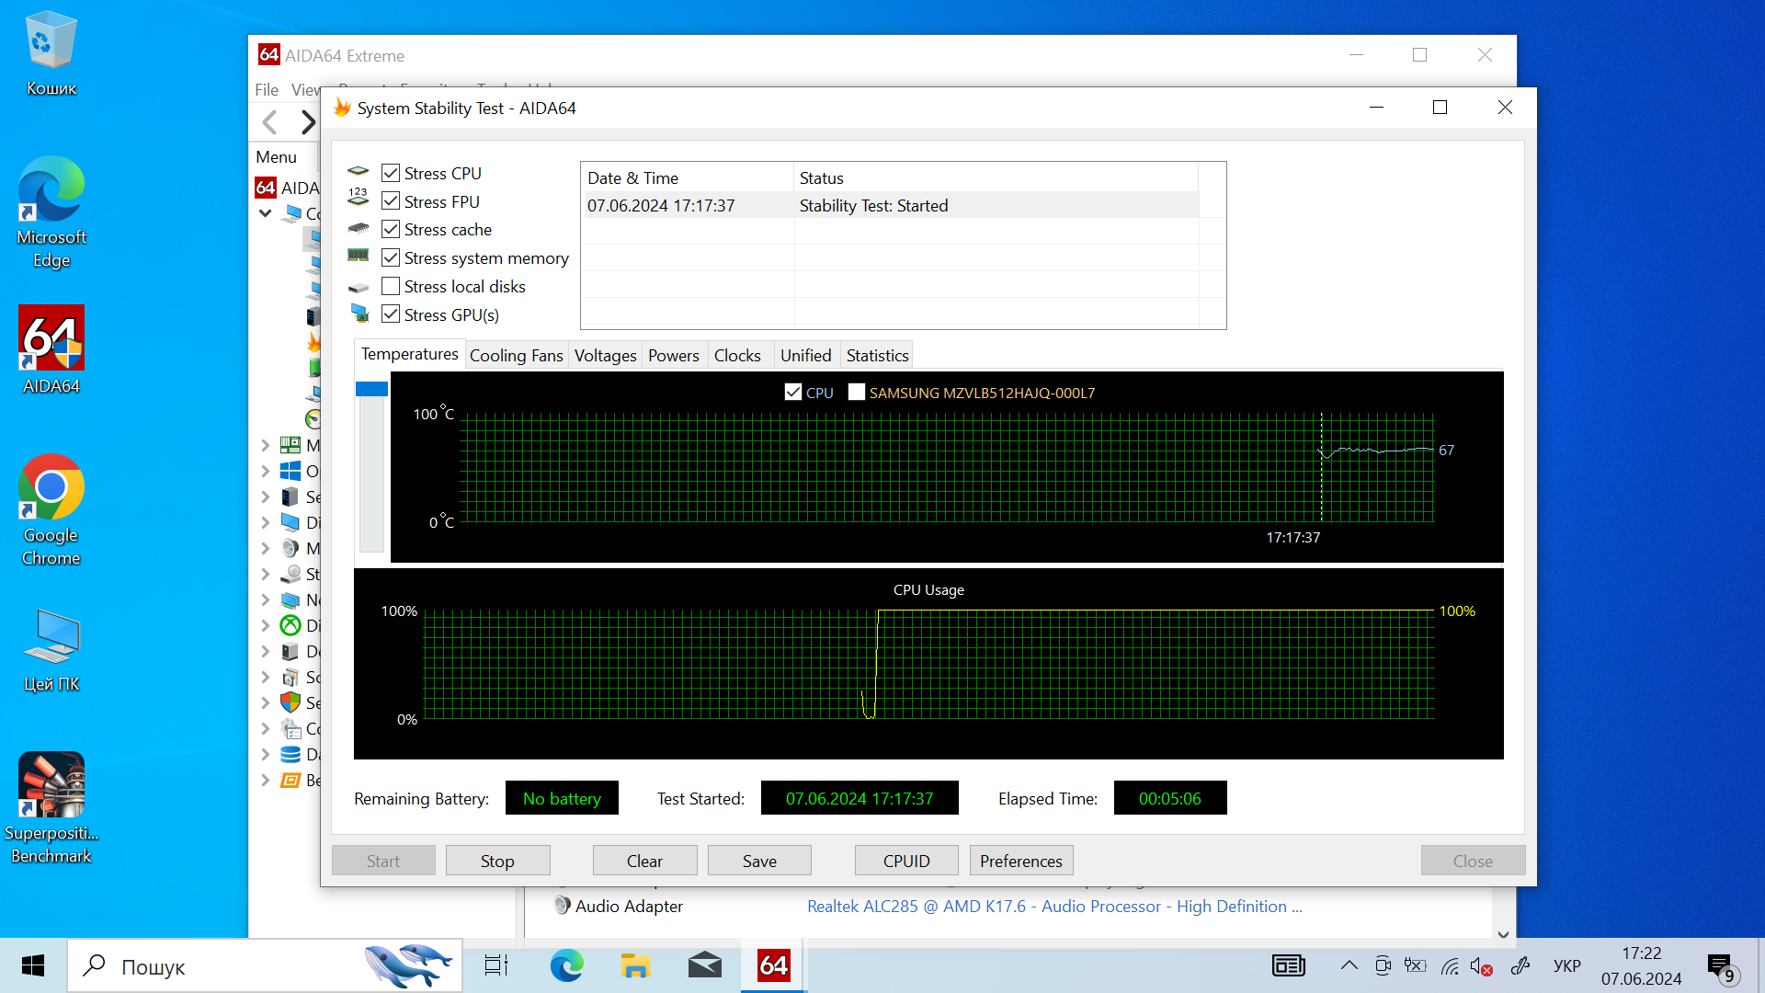The image size is (1765, 993).
Task: Open Google Chrome desktop icon
Action: (x=51, y=487)
